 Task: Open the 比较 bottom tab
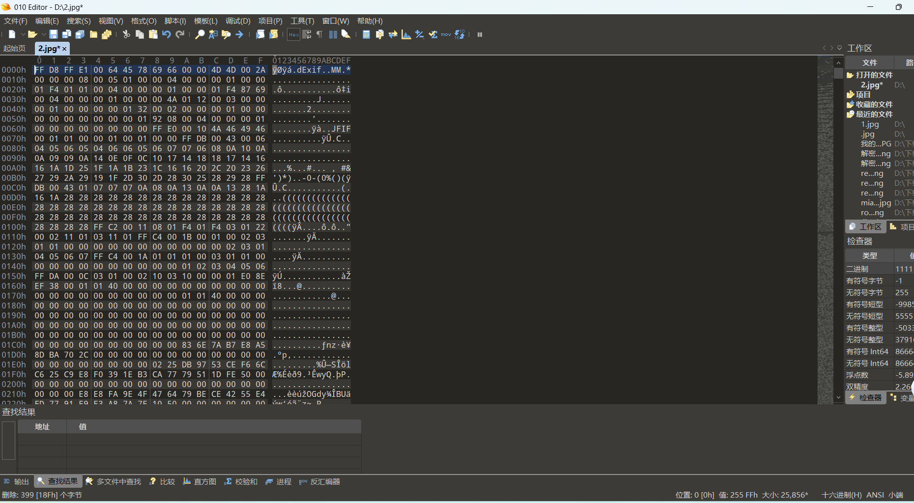(x=162, y=481)
